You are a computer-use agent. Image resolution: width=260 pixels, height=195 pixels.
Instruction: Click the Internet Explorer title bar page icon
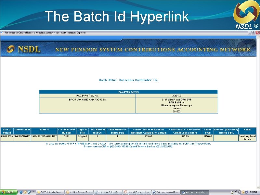2,33
